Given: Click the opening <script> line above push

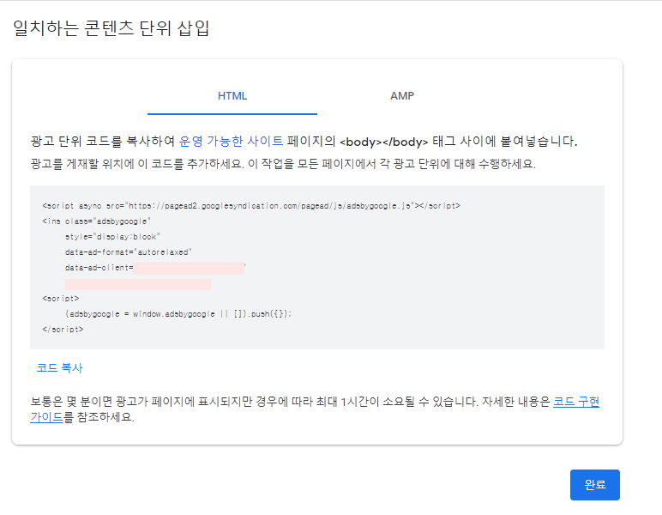Looking at the screenshot, I should tap(61, 299).
